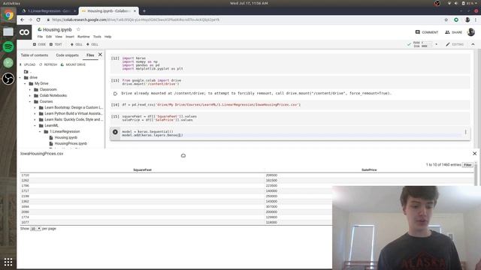Clear the output icon of cell 13
This screenshot has width=481, height=270.
(115, 93)
